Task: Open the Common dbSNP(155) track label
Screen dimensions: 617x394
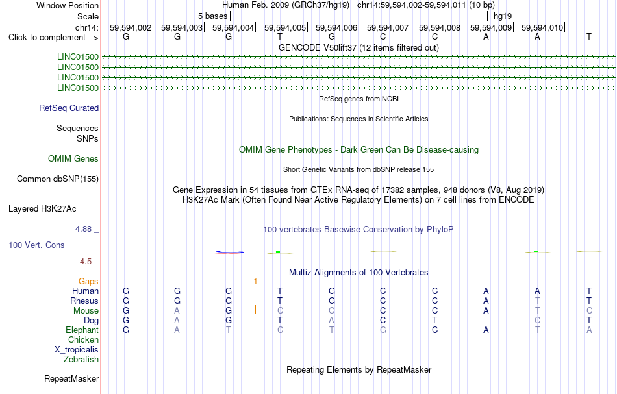Action: tap(57, 179)
